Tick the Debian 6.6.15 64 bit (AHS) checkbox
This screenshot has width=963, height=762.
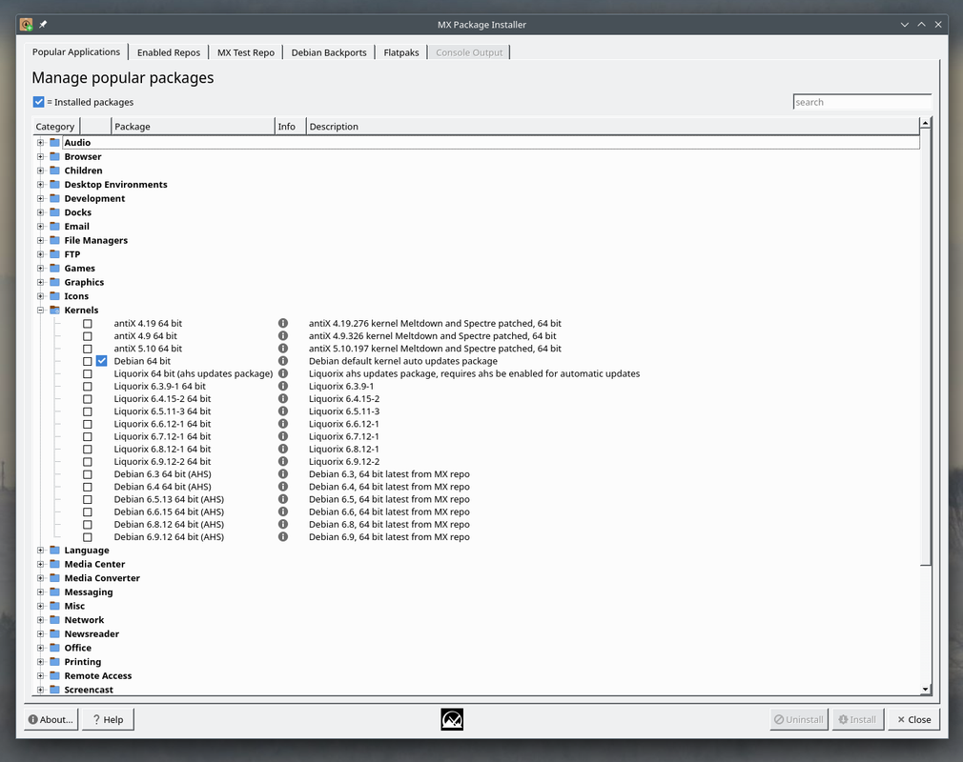(88, 512)
